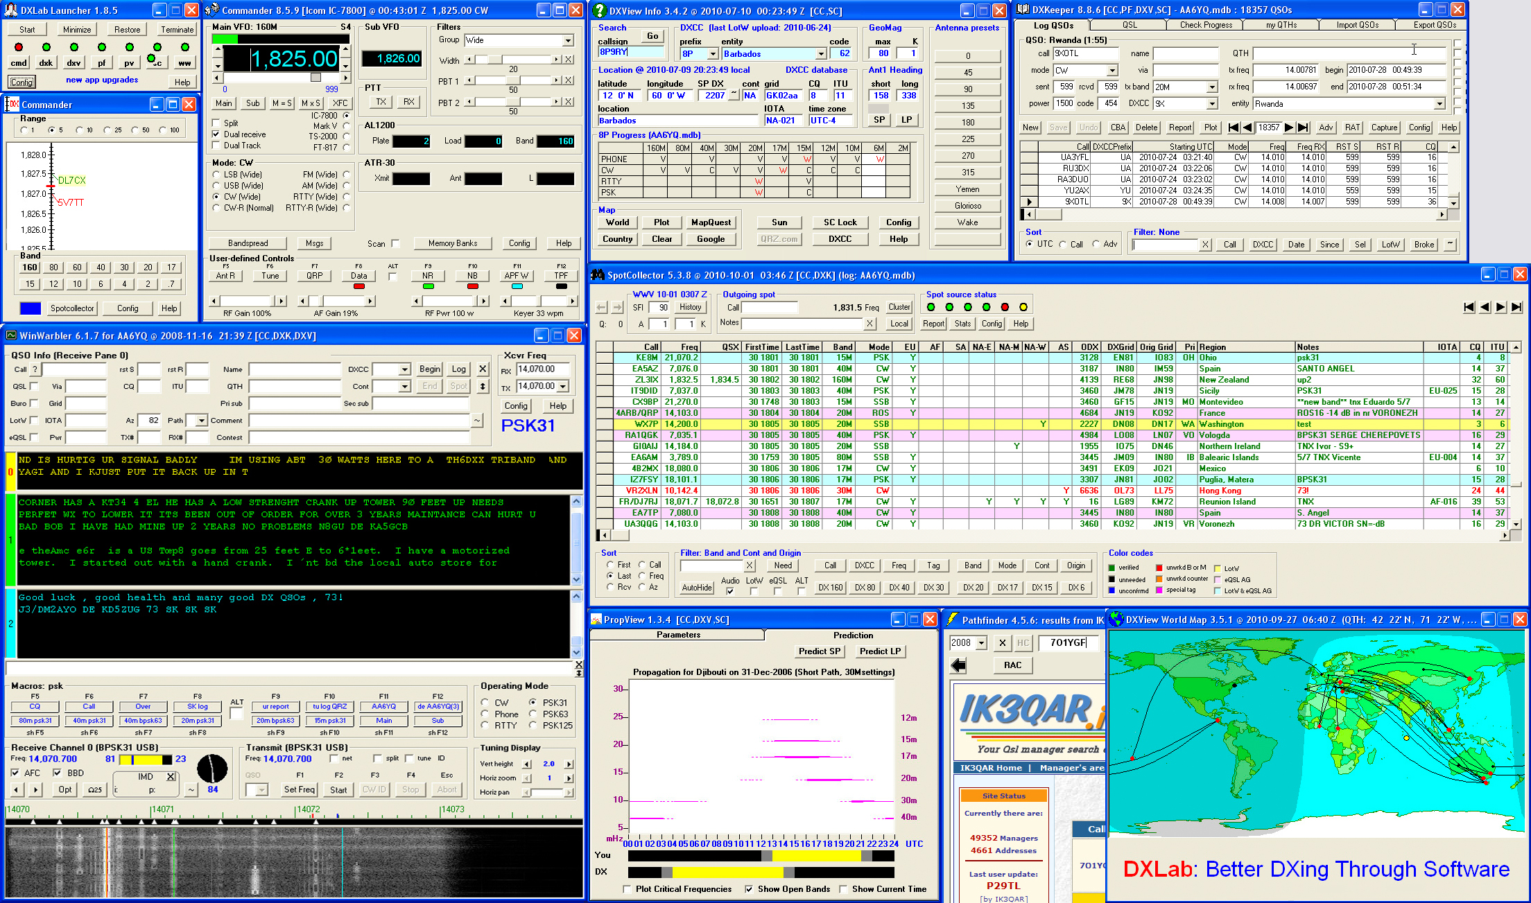Click the blue color square in Commander
1531x903 pixels.
pos(30,308)
